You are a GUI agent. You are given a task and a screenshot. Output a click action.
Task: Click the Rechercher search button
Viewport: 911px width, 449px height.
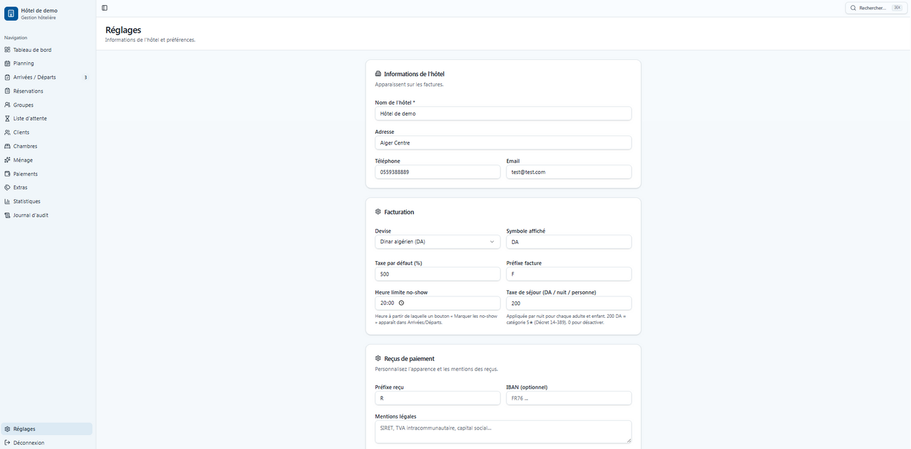(x=876, y=8)
